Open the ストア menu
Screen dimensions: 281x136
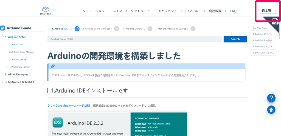tap(118, 11)
